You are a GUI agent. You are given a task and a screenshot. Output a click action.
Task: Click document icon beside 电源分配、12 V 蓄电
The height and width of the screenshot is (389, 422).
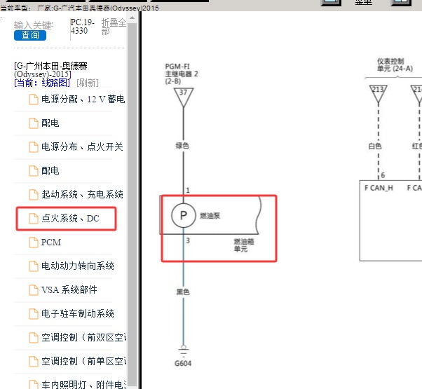coord(34,100)
